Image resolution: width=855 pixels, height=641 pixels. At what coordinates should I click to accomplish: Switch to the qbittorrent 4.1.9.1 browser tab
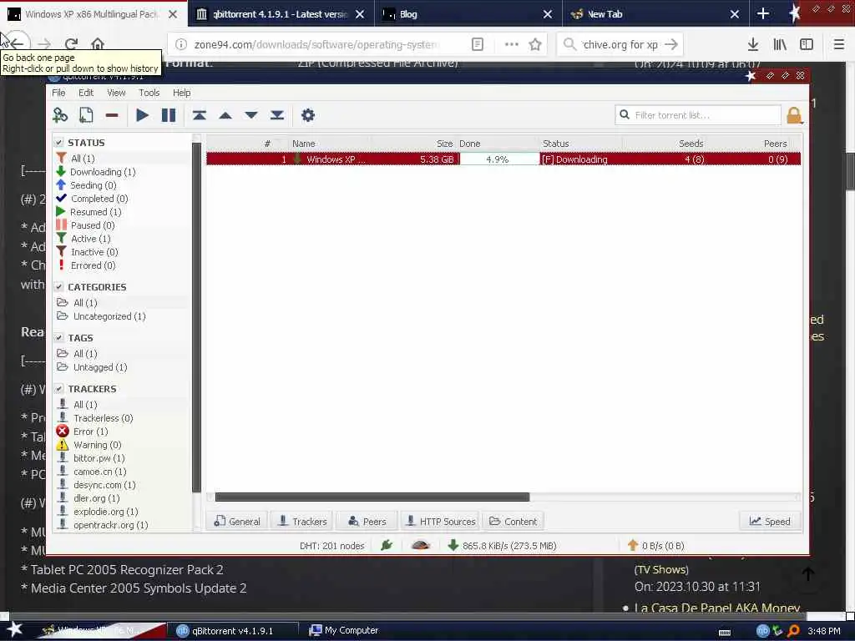(281, 14)
